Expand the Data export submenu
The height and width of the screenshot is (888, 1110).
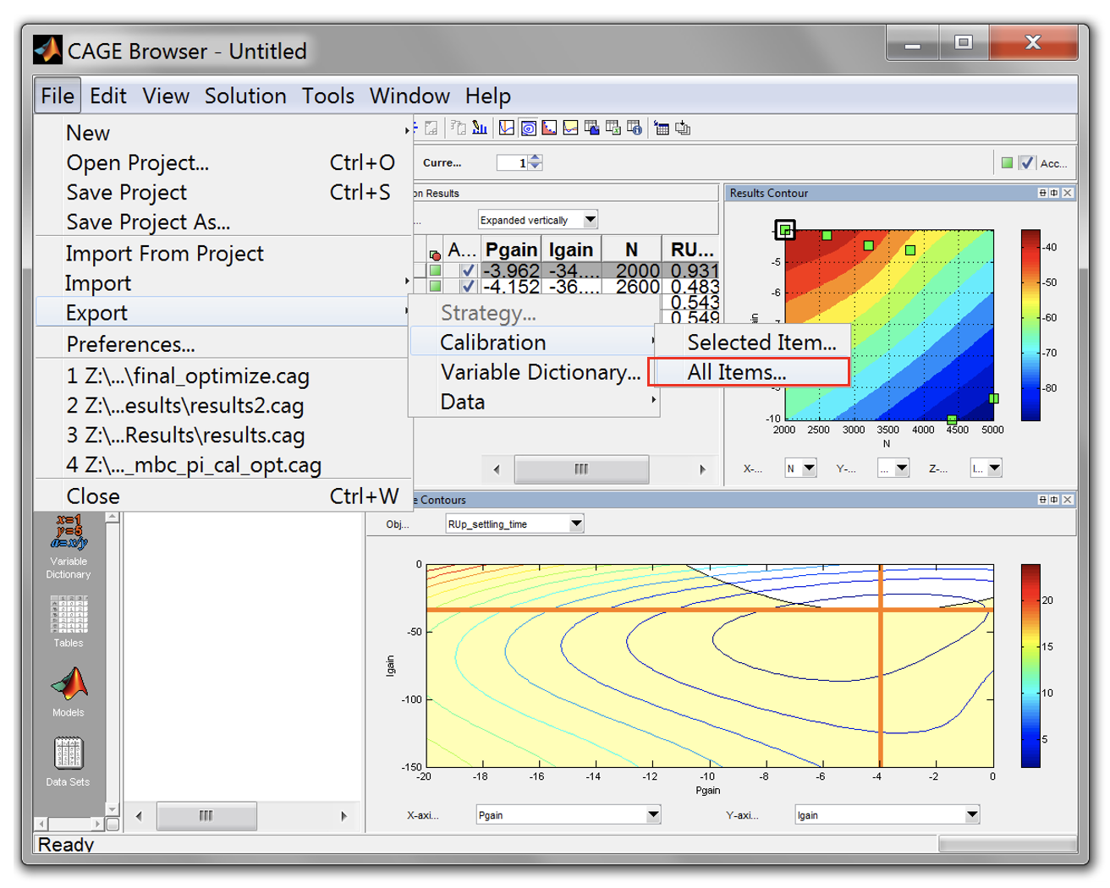coord(535,402)
